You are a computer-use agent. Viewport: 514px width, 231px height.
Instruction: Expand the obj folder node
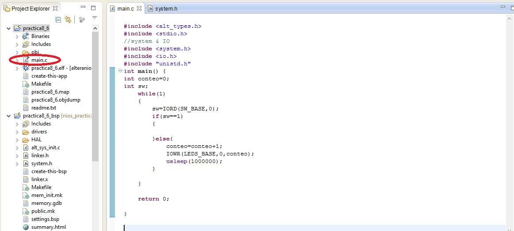click(x=17, y=53)
